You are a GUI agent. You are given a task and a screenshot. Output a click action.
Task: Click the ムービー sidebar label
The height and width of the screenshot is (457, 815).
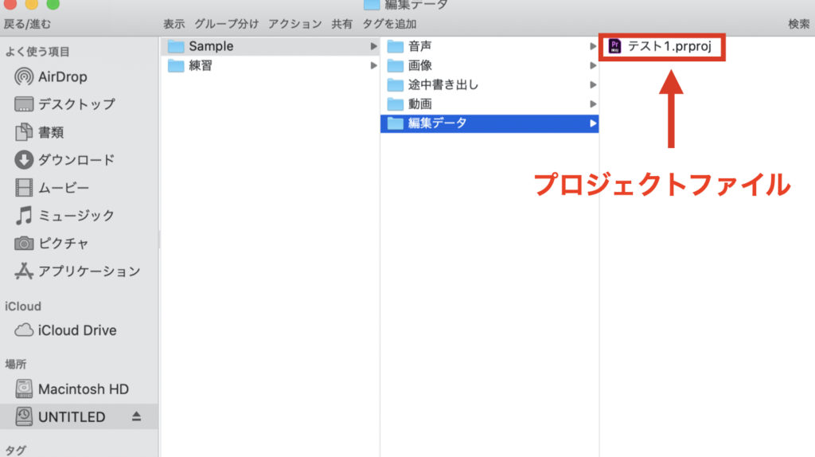click(64, 188)
